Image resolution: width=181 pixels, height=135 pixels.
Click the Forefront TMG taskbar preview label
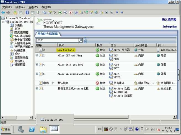click(54, 120)
